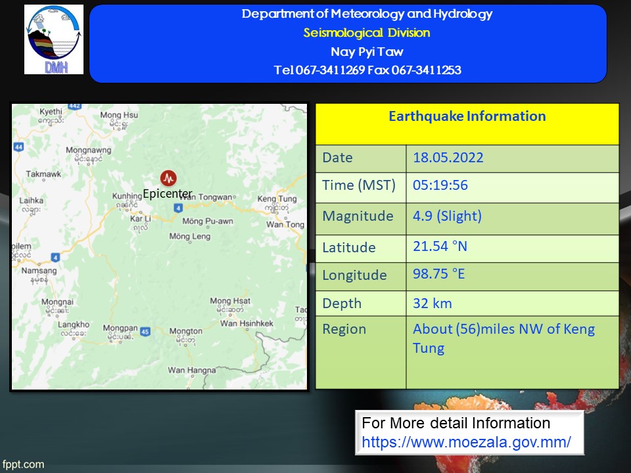Image resolution: width=631 pixels, height=473 pixels.
Task: Click the magnitude value 4.9 (Slight)
Action: tap(447, 216)
